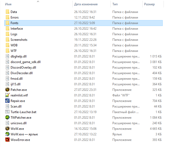190x147 pixels.
Task: Click the type Пакетный файл
Action: coord(125,112)
